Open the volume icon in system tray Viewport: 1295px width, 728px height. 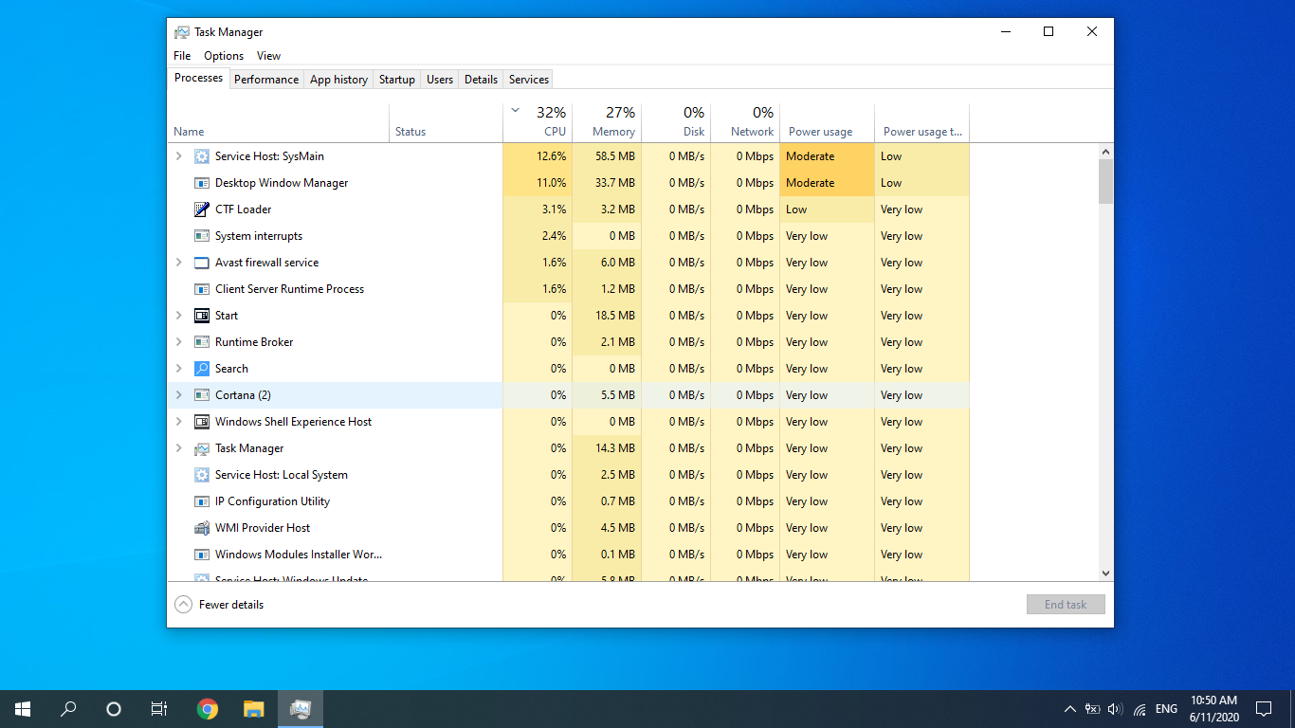pos(1115,709)
